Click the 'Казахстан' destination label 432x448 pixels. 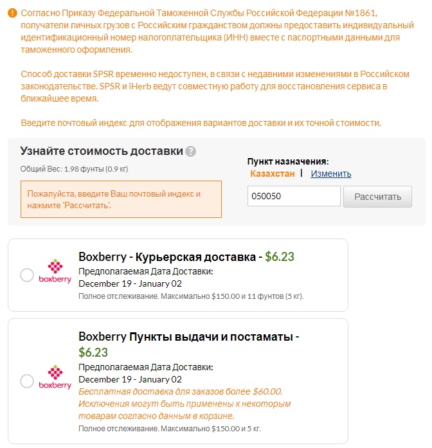pos(273,174)
